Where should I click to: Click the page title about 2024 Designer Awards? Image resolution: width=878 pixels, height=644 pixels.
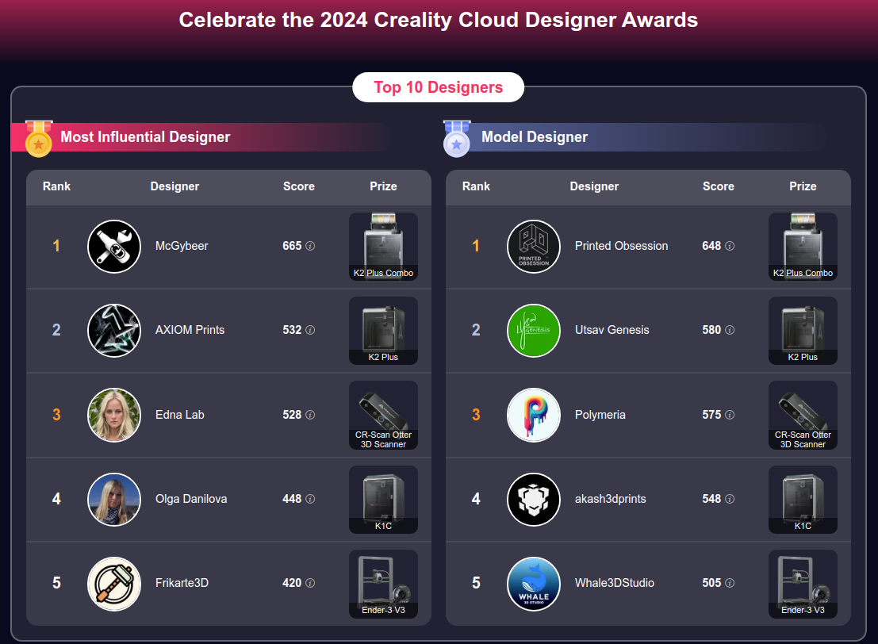click(x=439, y=20)
